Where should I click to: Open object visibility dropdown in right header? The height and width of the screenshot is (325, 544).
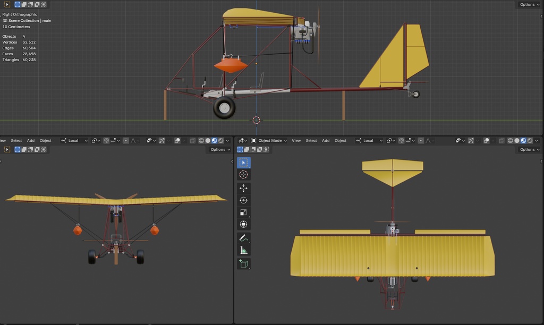pyautogui.click(x=460, y=141)
